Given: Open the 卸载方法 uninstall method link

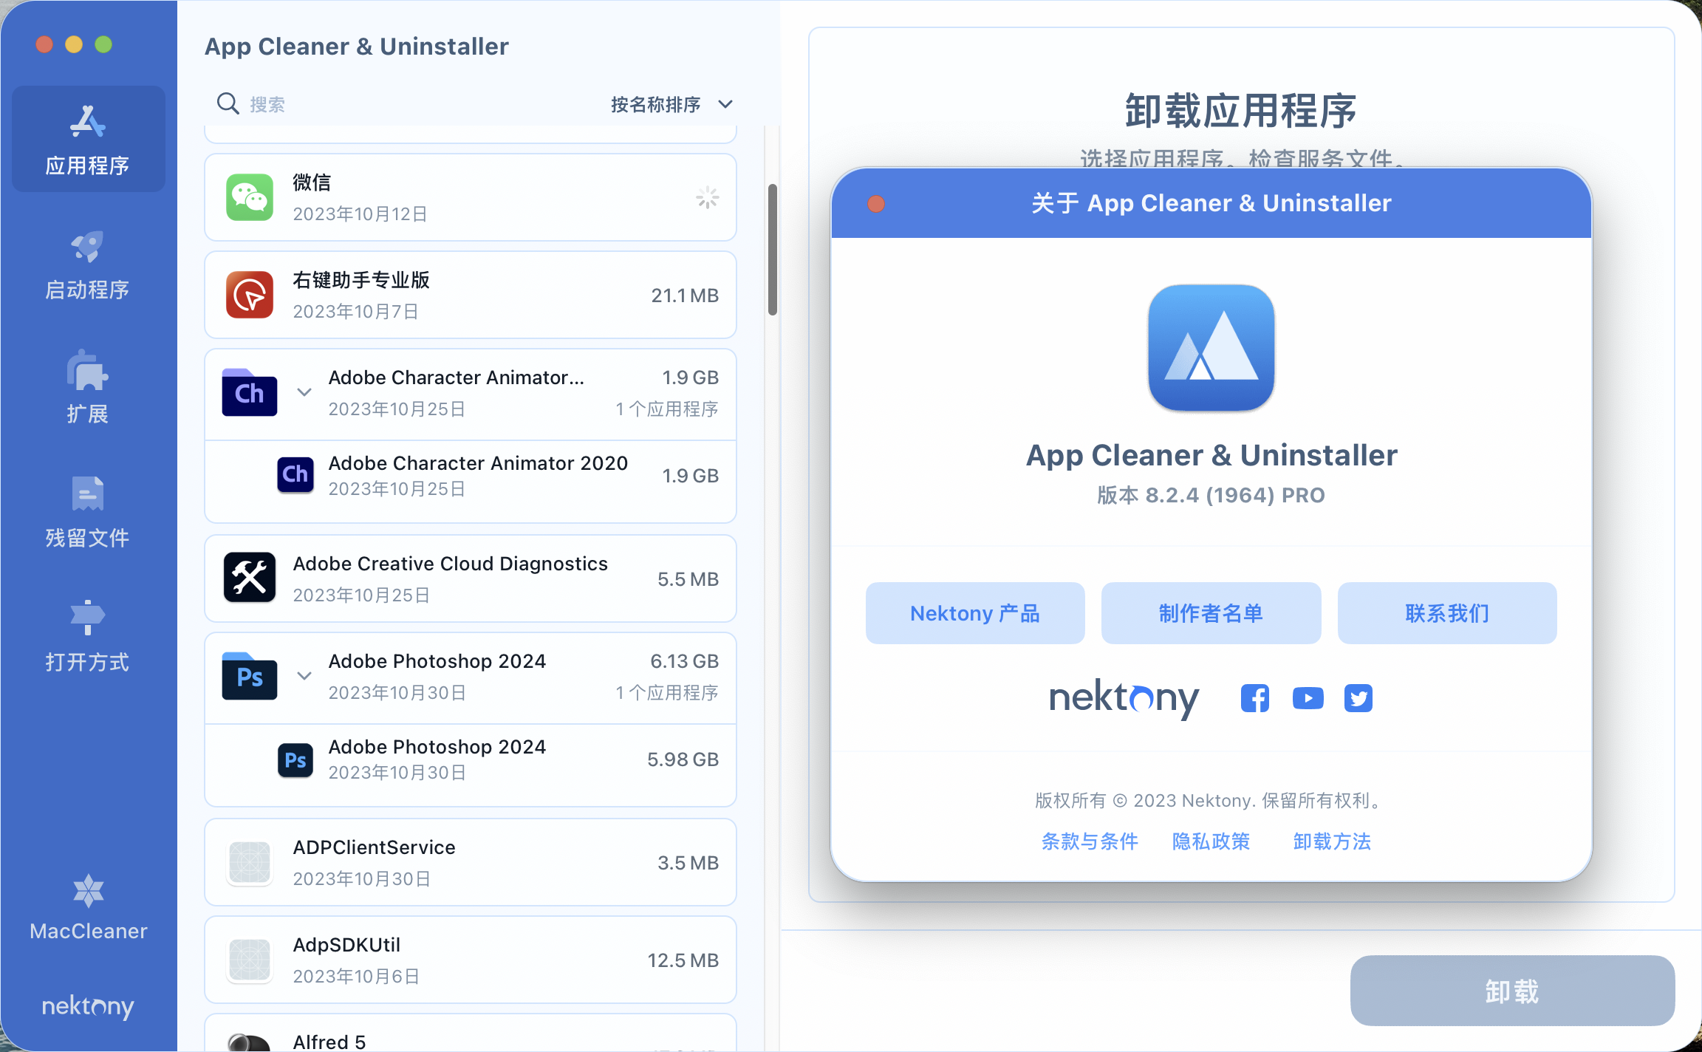Looking at the screenshot, I should point(1332,841).
